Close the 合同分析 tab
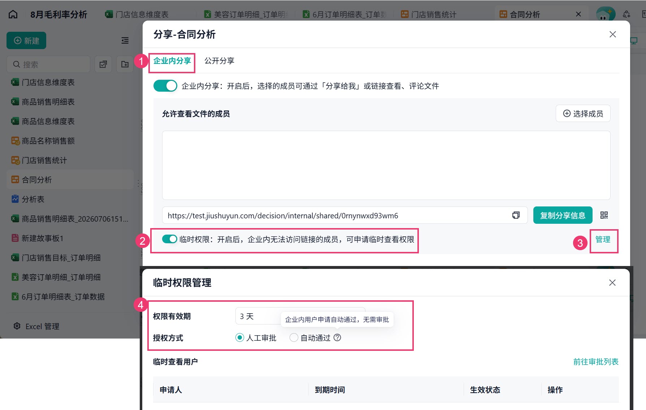This screenshot has width=646, height=410. tap(578, 14)
